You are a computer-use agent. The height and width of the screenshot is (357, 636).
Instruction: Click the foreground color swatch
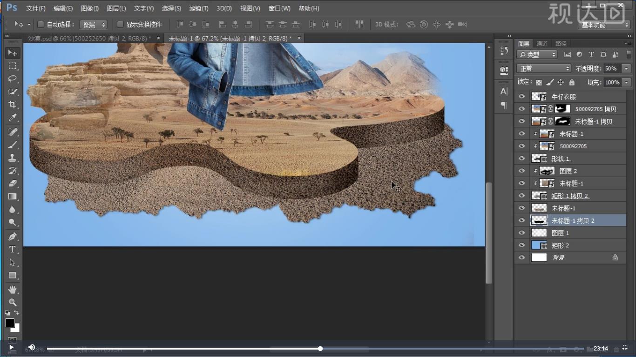click(10, 323)
